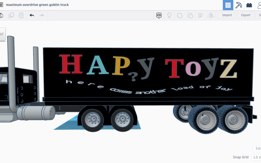Select the tall exhaust stack
261x163 pixels.
12,73
